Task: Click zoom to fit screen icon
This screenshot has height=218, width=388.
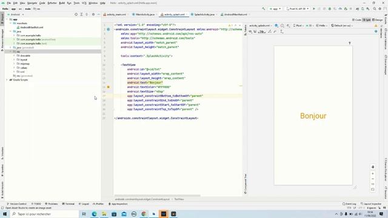Action: pyautogui.click(x=373, y=190)
